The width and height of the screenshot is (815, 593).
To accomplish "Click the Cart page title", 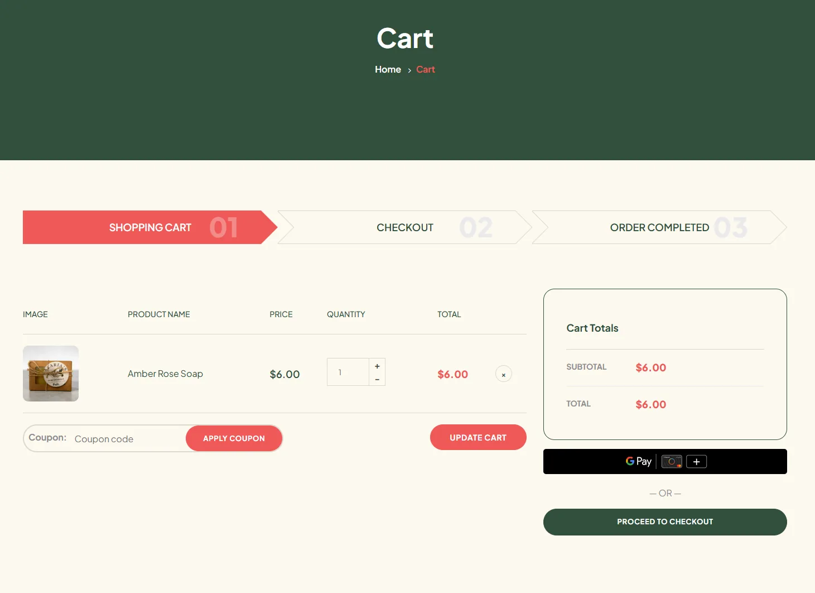I will point(405,39).
